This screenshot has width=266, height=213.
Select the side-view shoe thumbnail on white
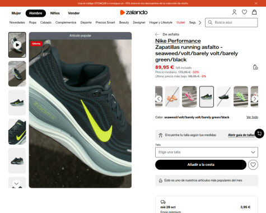pyautogui.click(x=17, y=103)
